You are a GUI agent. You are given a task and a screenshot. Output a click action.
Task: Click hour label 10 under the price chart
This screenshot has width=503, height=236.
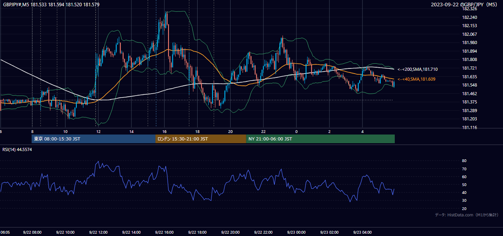pyautogui.click(x=65, y=131)
